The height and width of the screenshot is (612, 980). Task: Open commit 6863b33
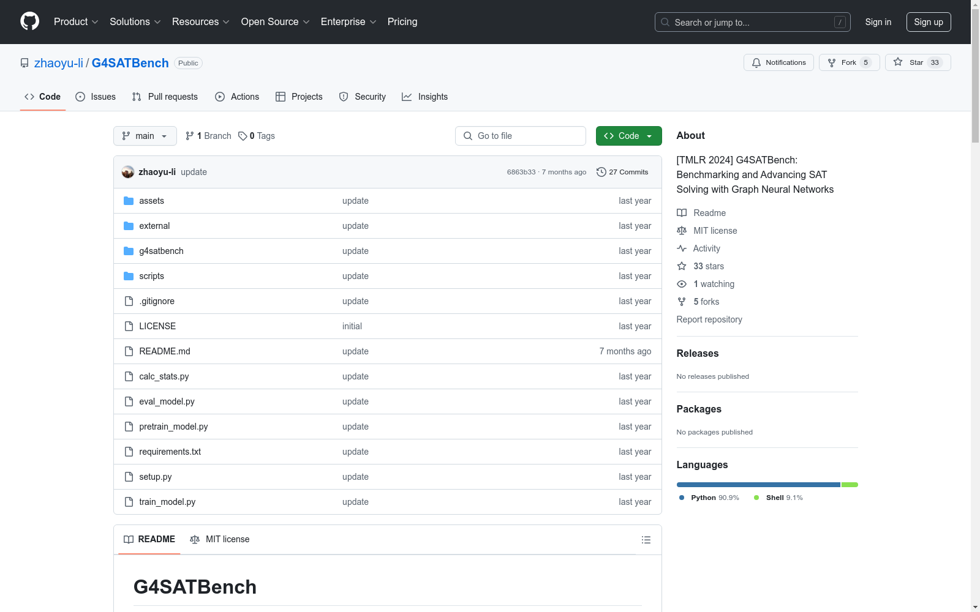[521, 172]
